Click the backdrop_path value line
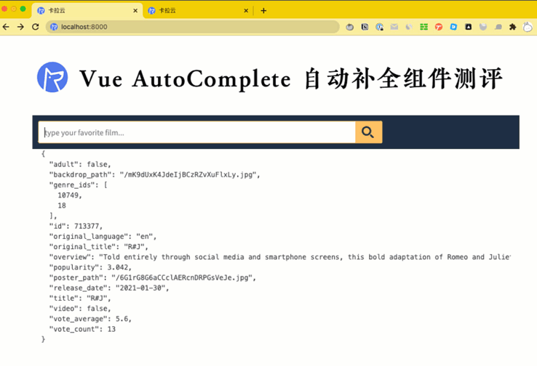This screenshot has width=537, height=366. (154, 174)
